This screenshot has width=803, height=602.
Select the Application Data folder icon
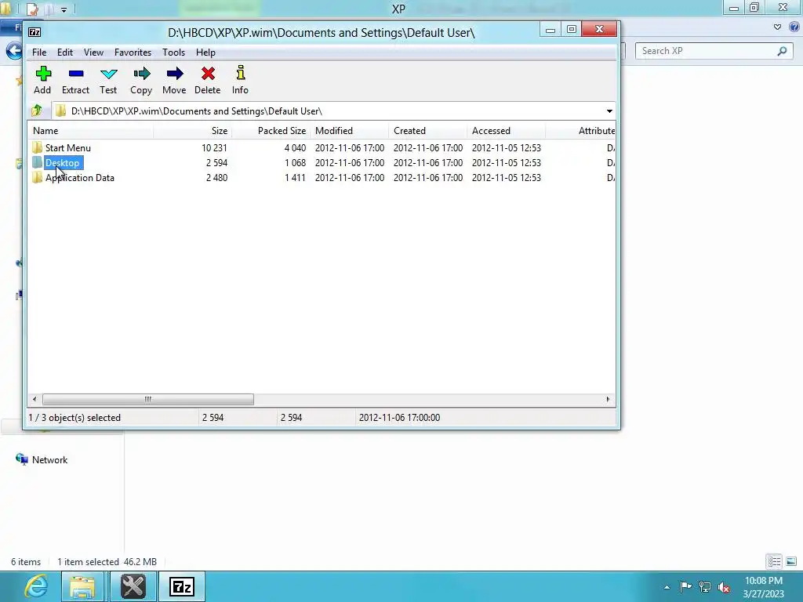[37, 178]
